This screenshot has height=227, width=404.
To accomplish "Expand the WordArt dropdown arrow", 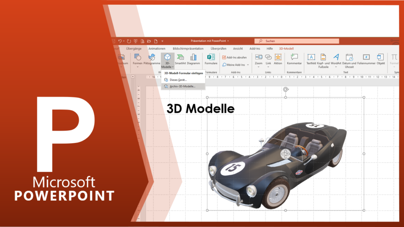I will point(336,67).
